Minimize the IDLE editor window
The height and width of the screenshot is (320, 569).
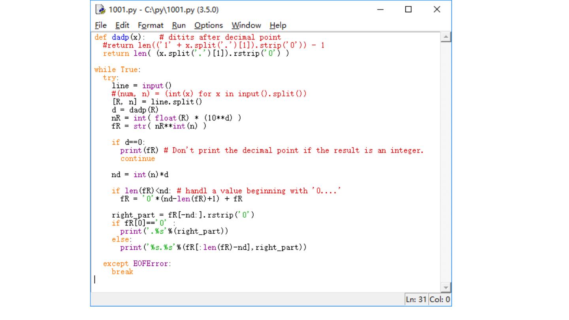380,9
